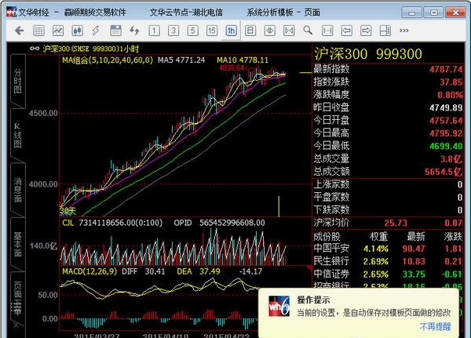
Task: Click the floppy disk save icon
Action: (115, 31)
